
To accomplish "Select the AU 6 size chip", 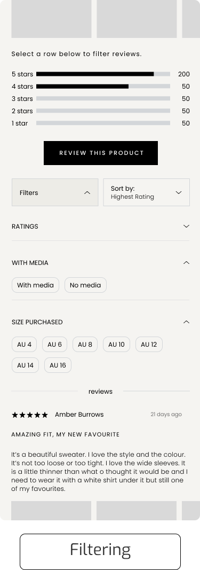I will pyautogui.click(x=54, y=344).
